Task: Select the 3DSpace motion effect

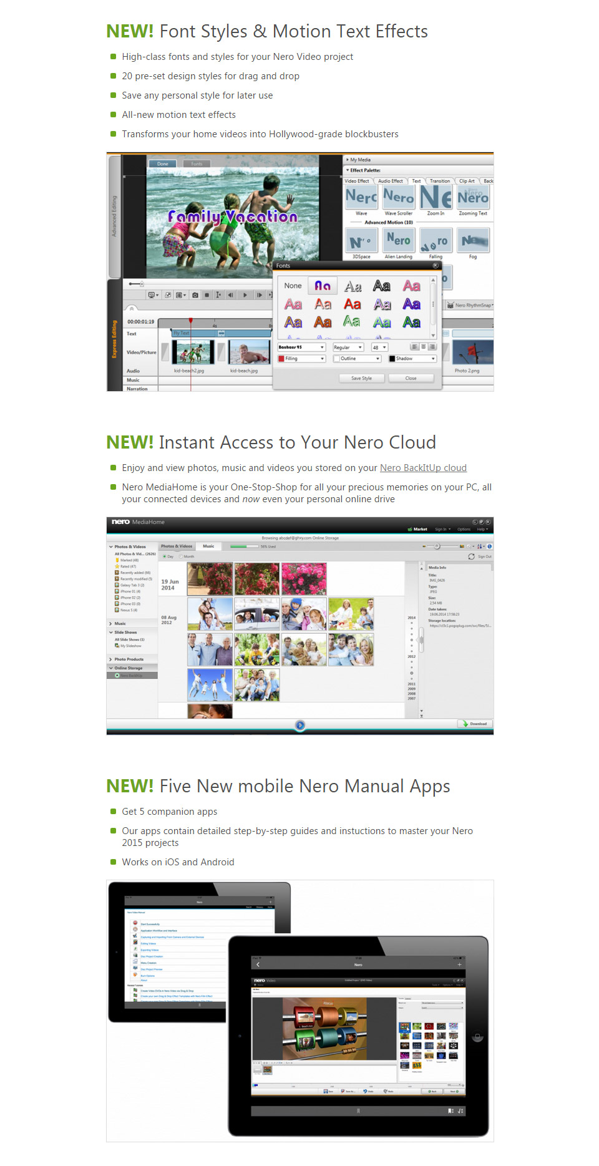Action: 361,240
